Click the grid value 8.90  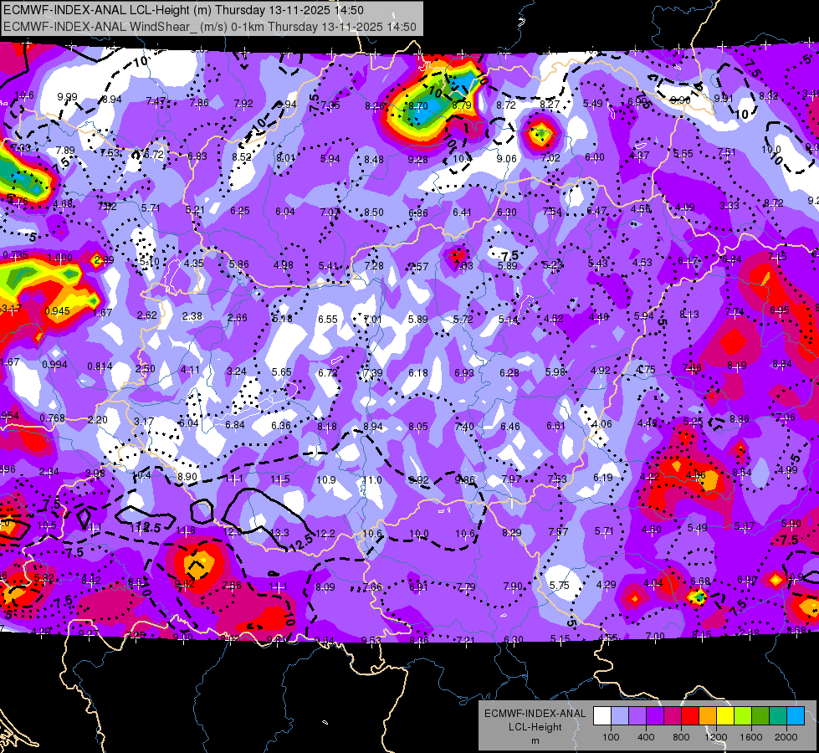point(187,477)
